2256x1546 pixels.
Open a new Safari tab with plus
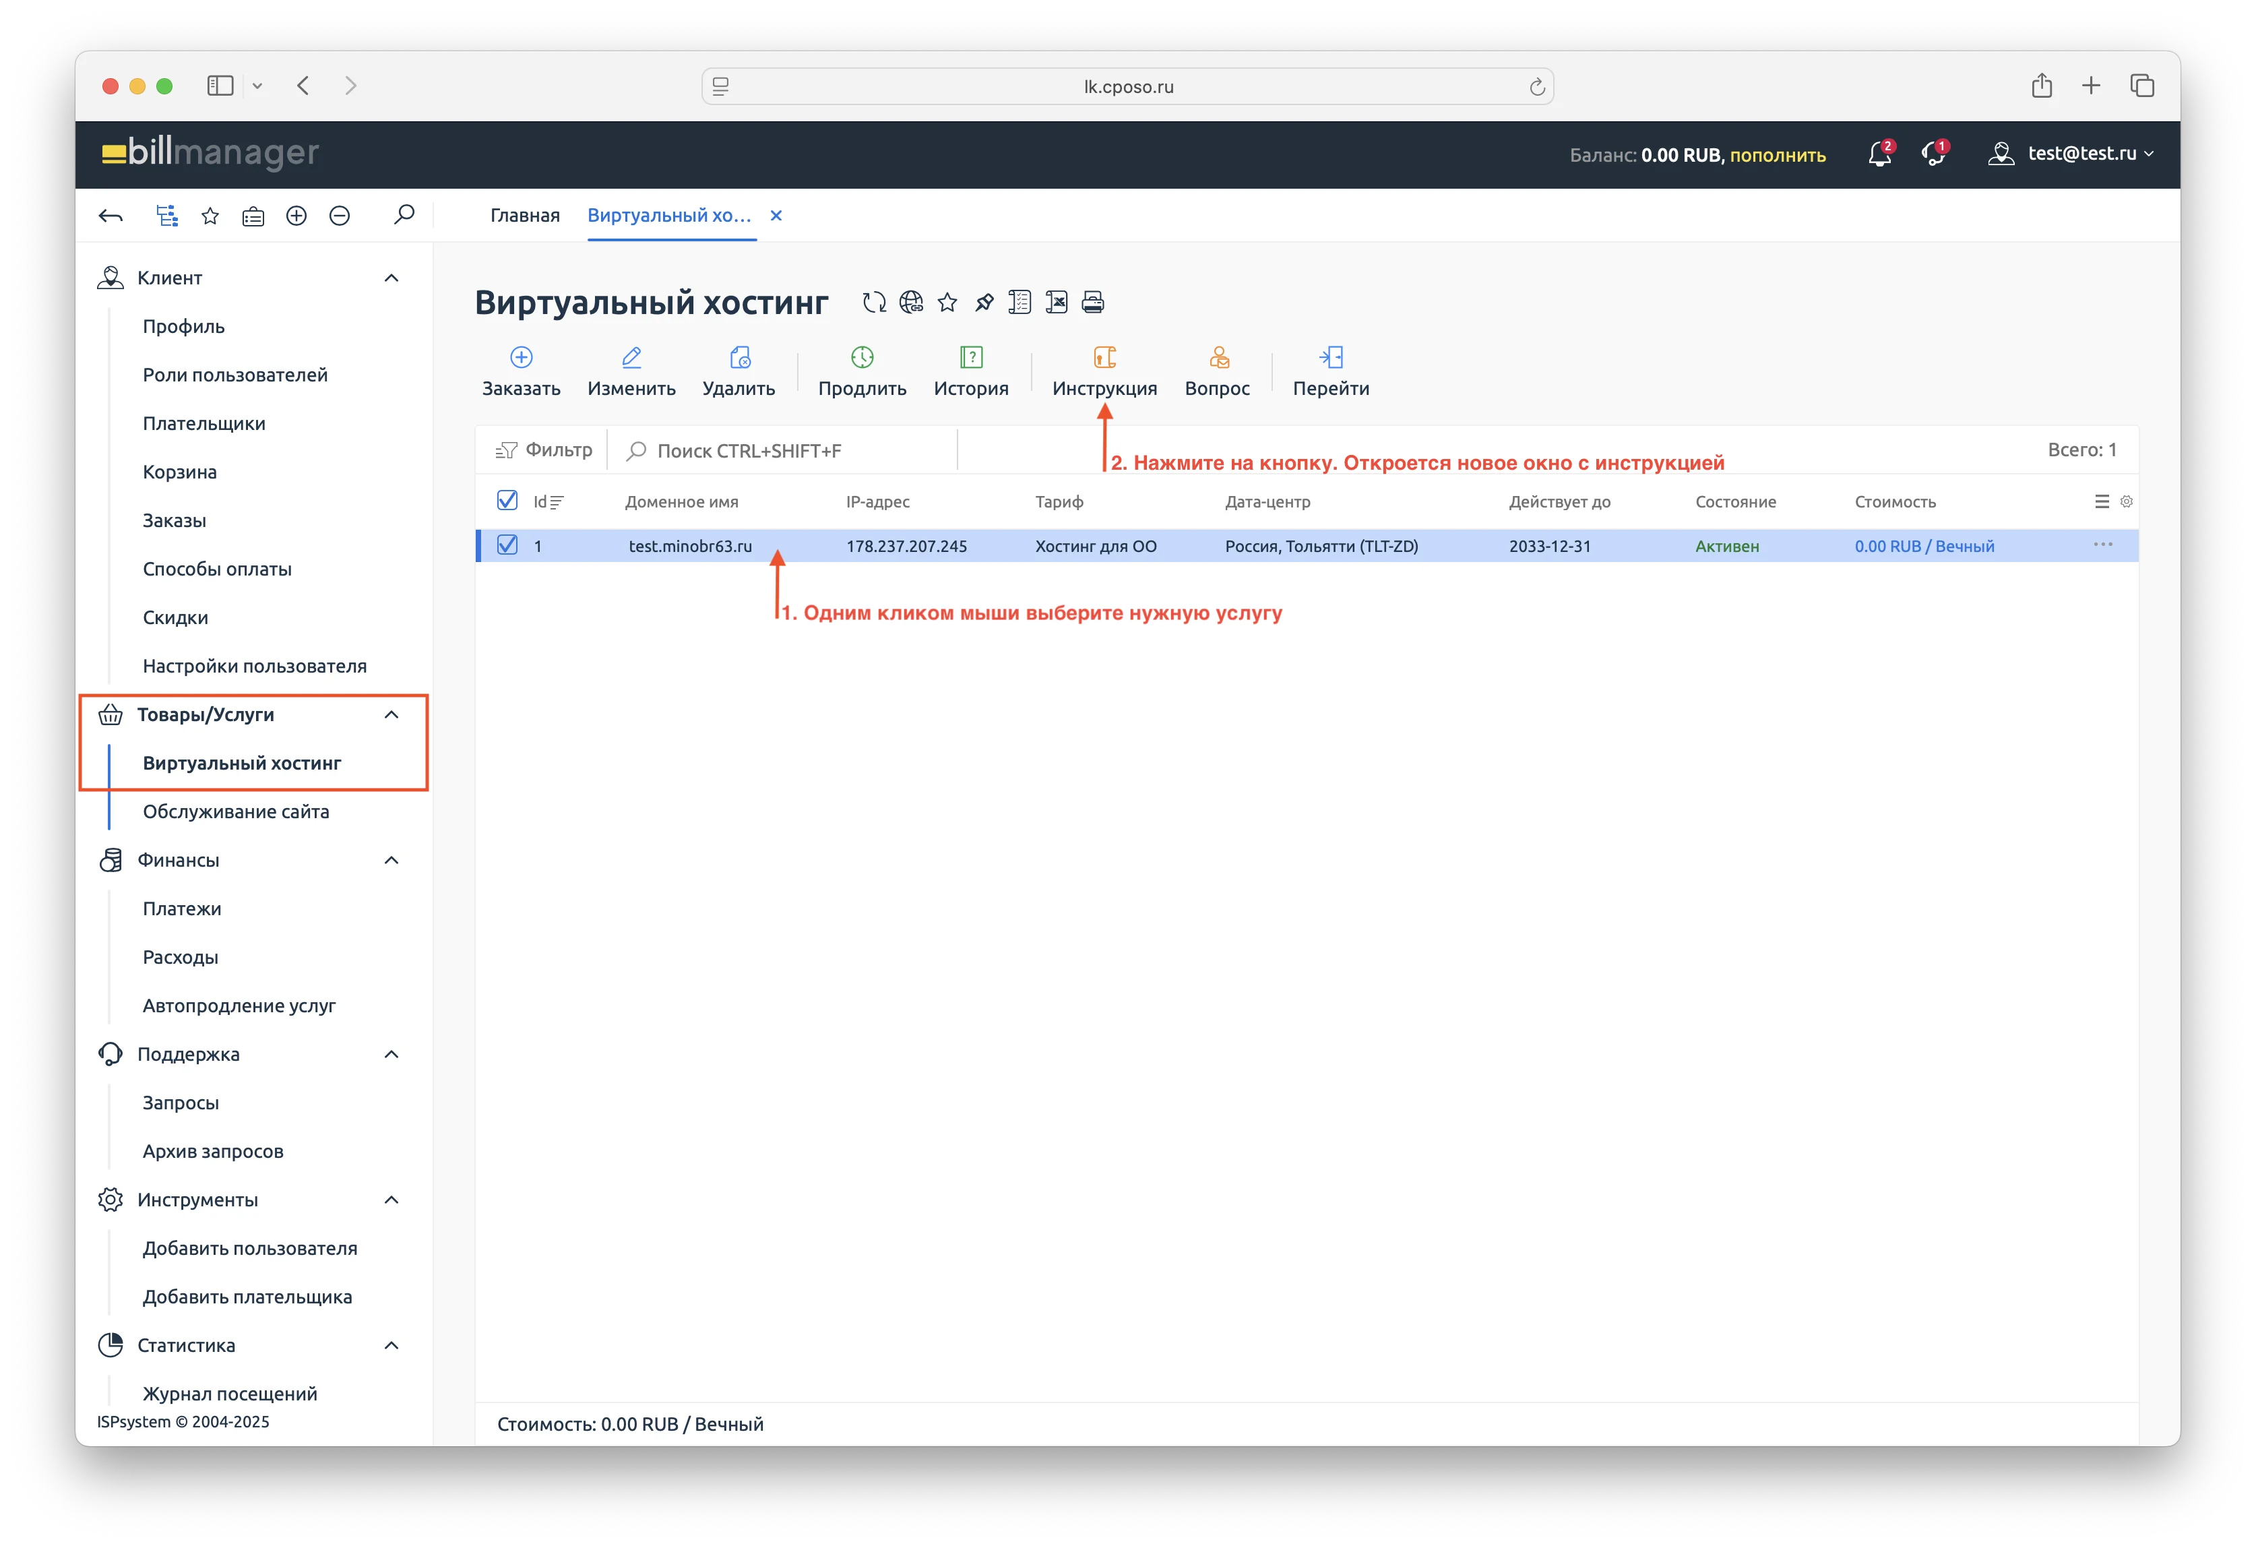pos(2091,86)
